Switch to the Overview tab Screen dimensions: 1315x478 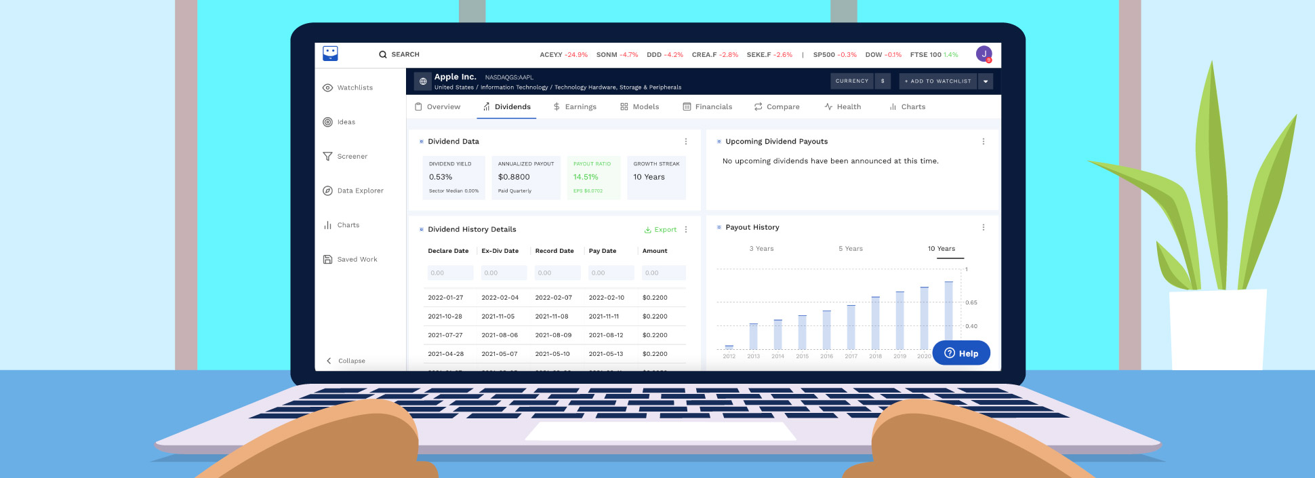point(437,106)
